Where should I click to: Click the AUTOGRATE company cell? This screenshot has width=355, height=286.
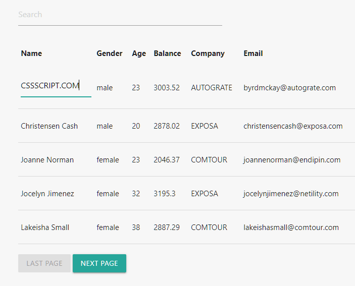click(212, 88)
